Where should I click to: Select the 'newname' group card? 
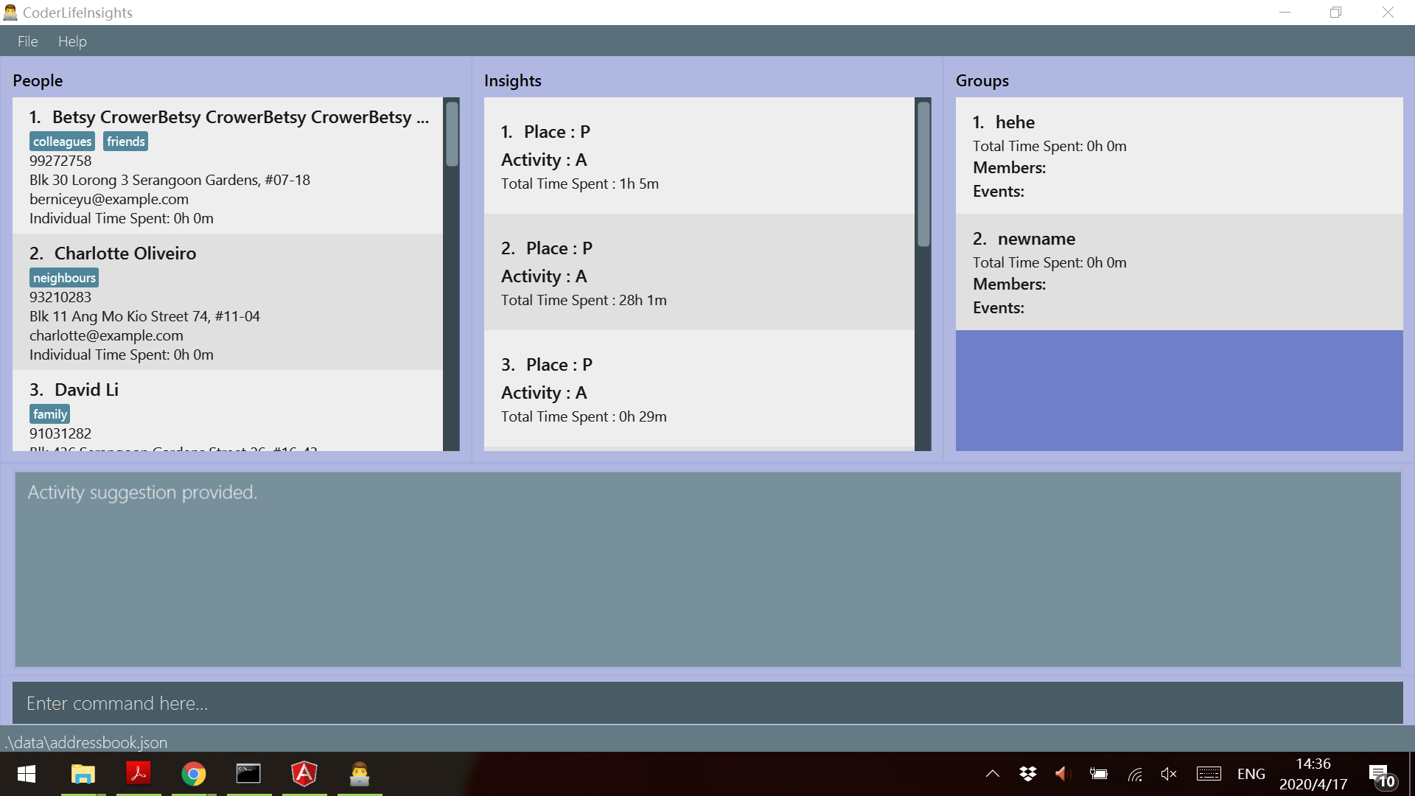[x=1178, y=272]
